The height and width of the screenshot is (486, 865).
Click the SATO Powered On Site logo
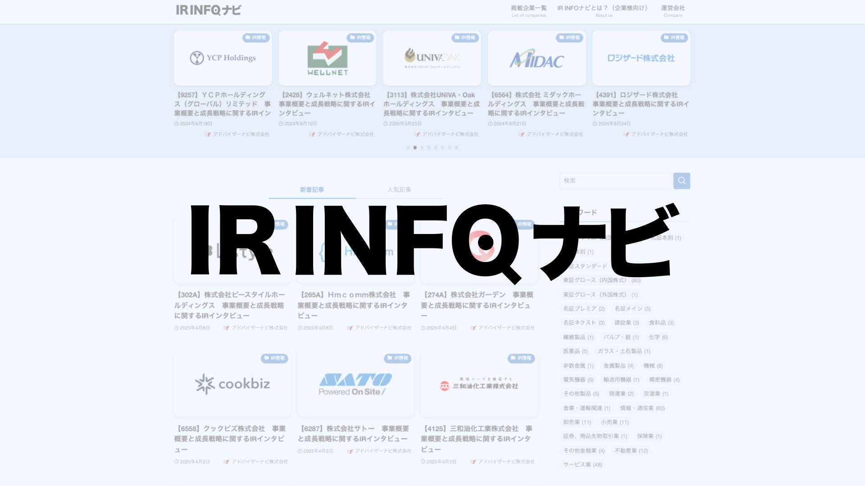click(355, 384)
